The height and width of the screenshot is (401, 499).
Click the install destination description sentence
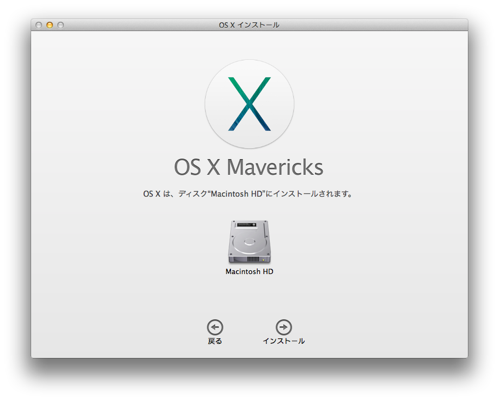[248, 193]
